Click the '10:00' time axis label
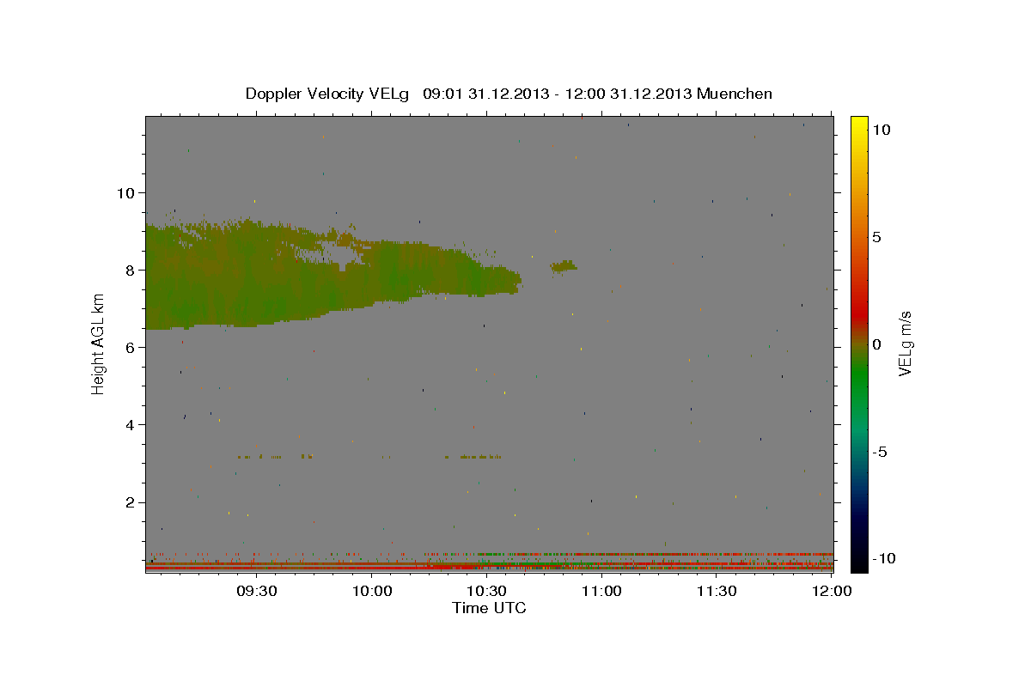The height and width of the screenshot is (687, 1031). (x=372, y=592)
